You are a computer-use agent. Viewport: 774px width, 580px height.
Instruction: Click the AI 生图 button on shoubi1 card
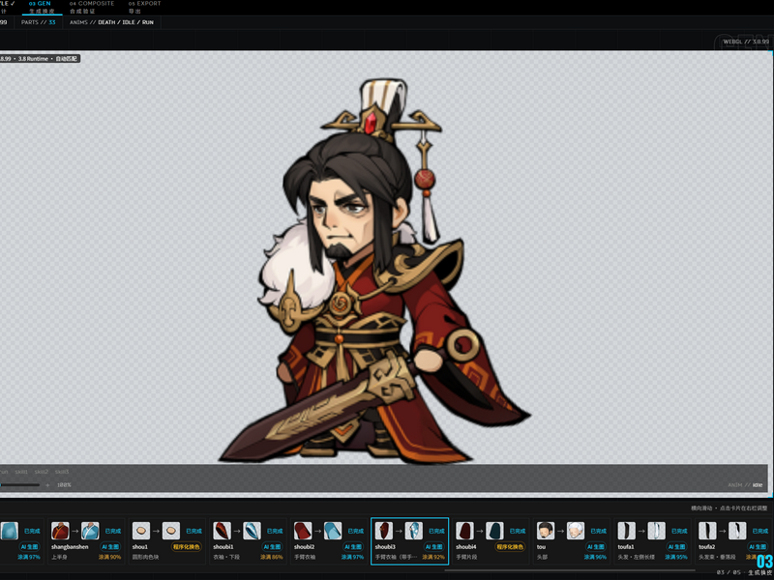(x=273, y=547)
